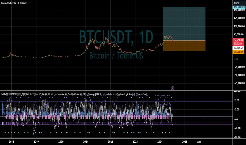Click the Aug label on time axis
Image resolution: width=246 pixels, height=145 pixels.
[199, 142]
